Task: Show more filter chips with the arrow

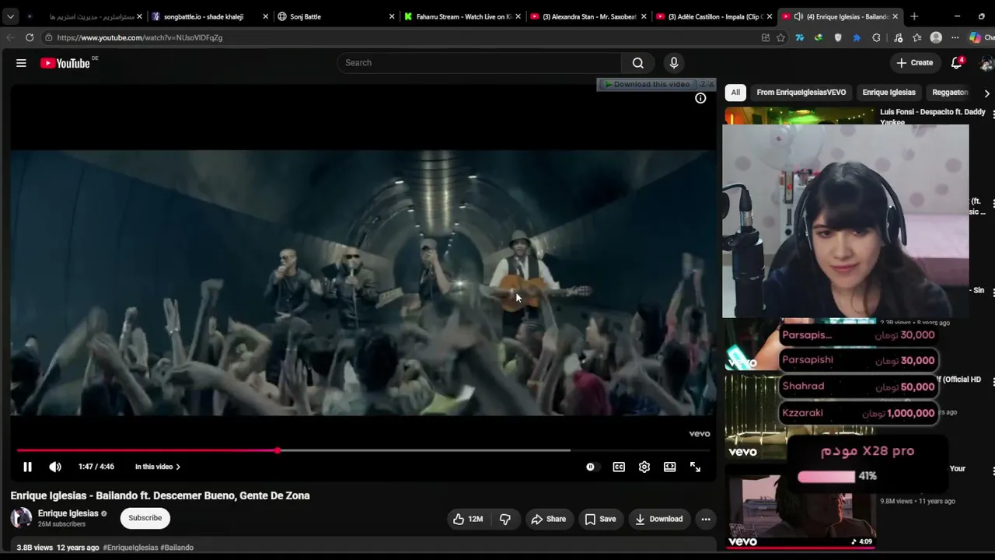Action: [986, 93]
